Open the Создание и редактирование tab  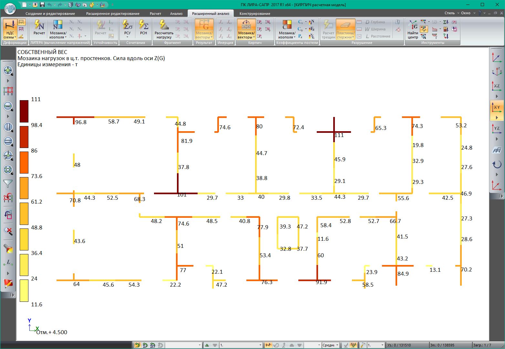[50, 14]
